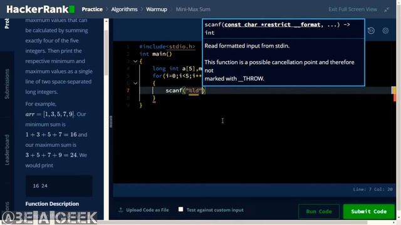This screenshot has height=225, width=401.
Task: Click the Submit Code button
Action: click(x=369, y=211)
